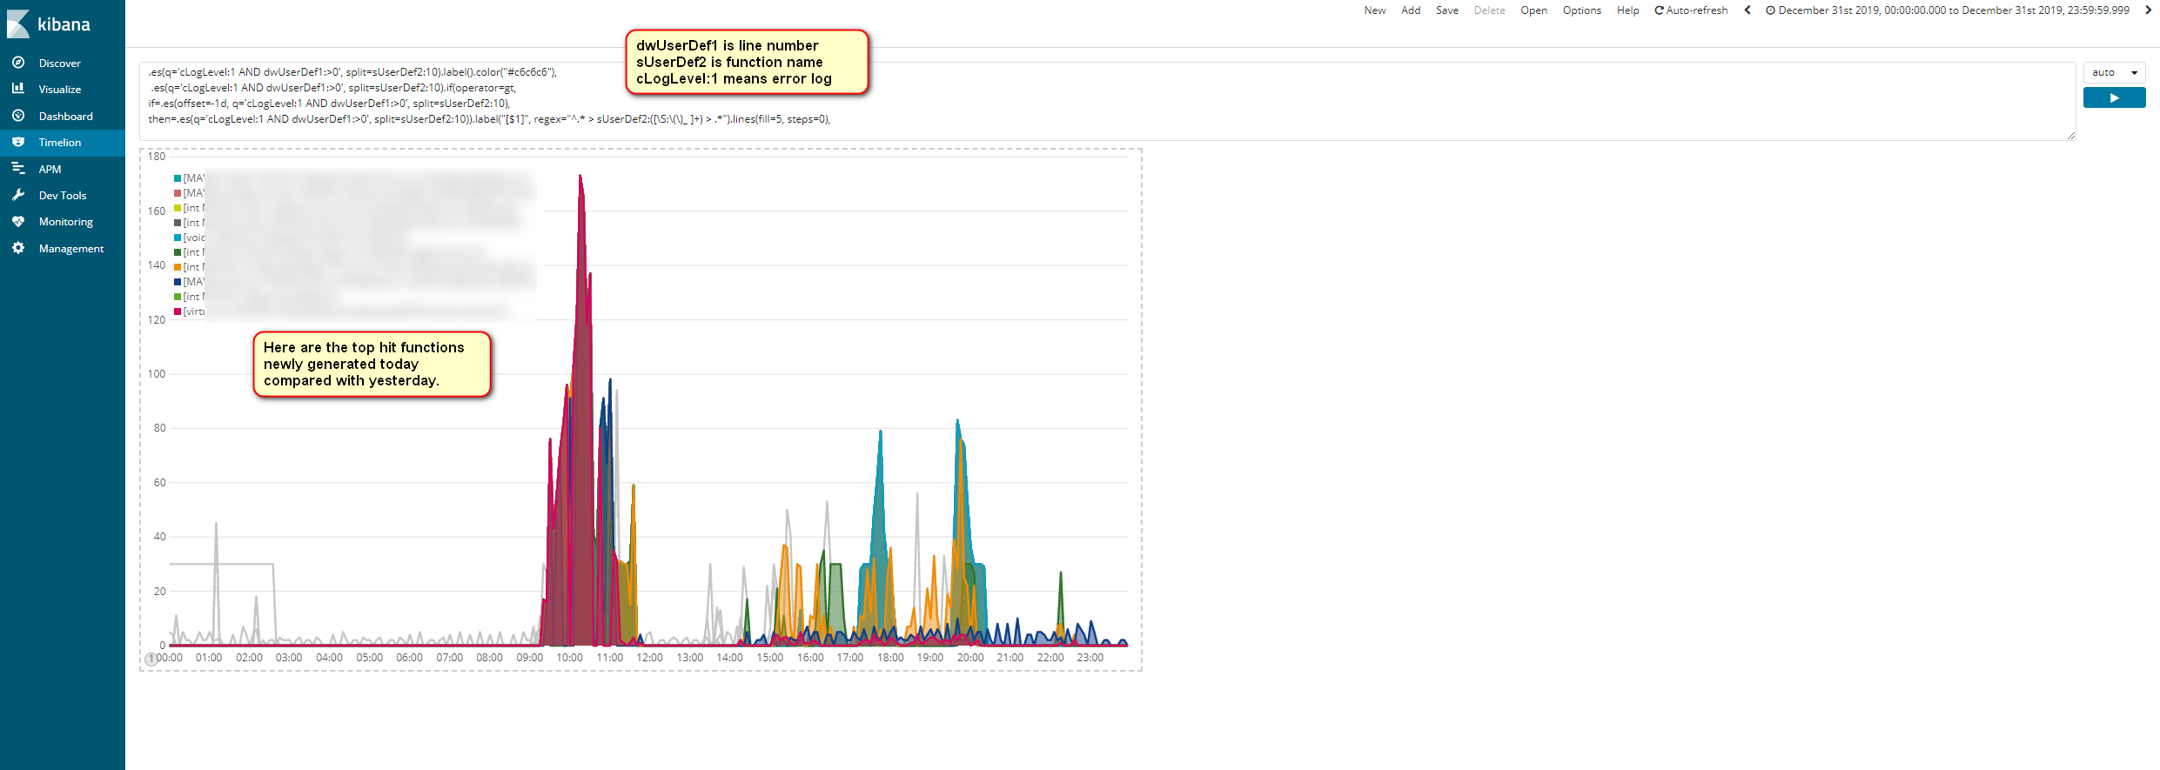The width and height of the screenshot is (2160, 770).
Task: Select the Timelion mask icon in sidebar
Action: pos(18,142)
